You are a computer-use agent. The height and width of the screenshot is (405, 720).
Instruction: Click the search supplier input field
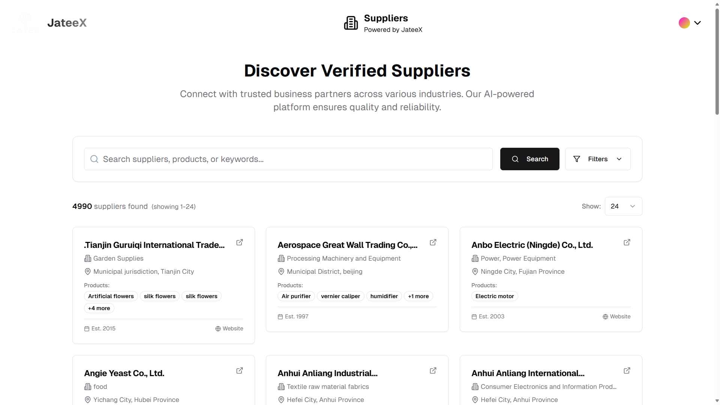(x=288, y=159)
